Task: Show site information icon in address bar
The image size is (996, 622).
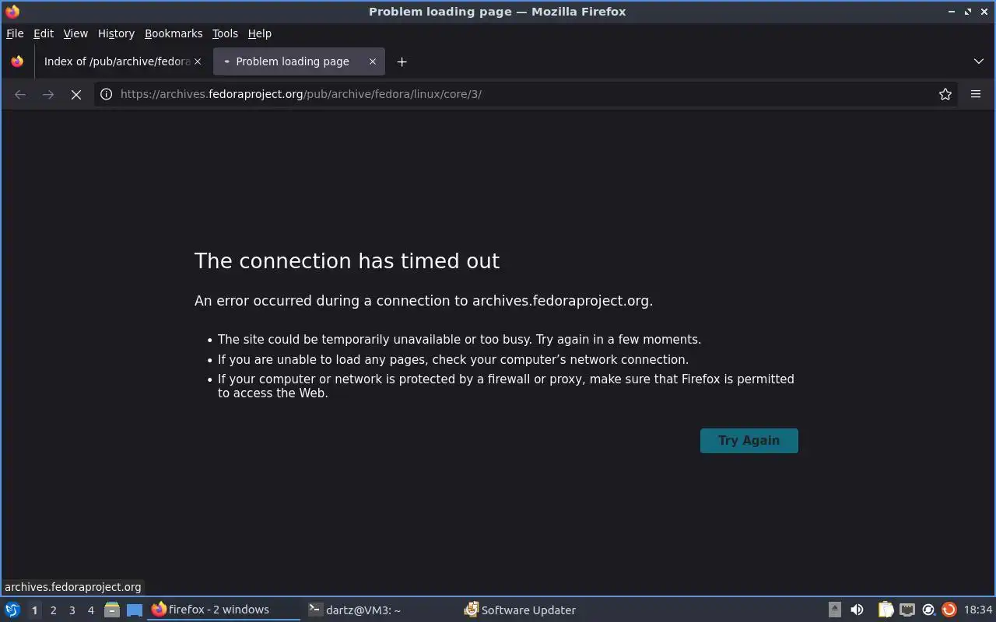Action: tap(107, 94)
